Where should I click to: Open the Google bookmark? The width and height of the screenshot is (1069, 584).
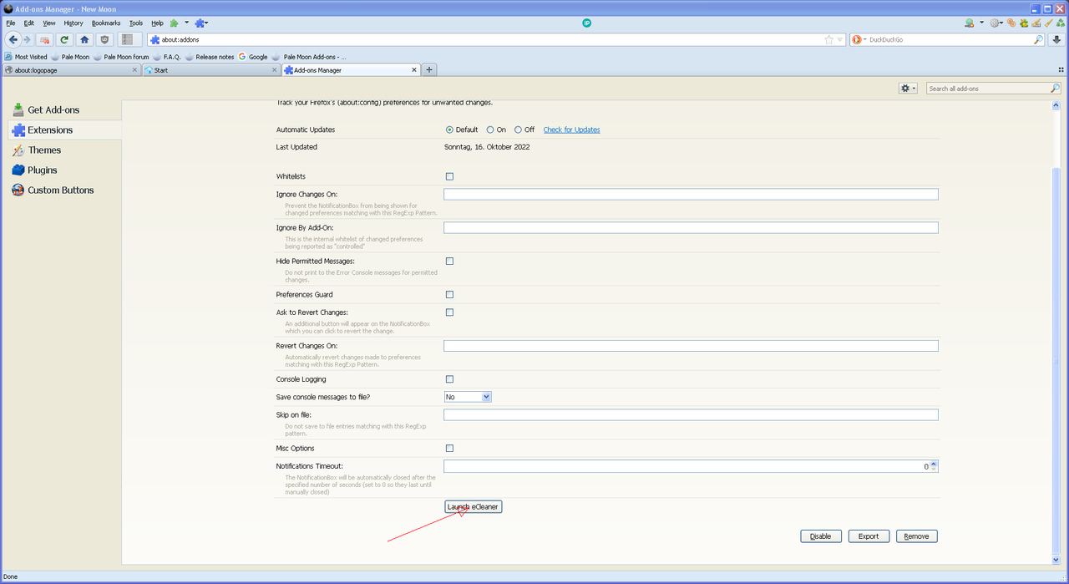pos(253,57)
